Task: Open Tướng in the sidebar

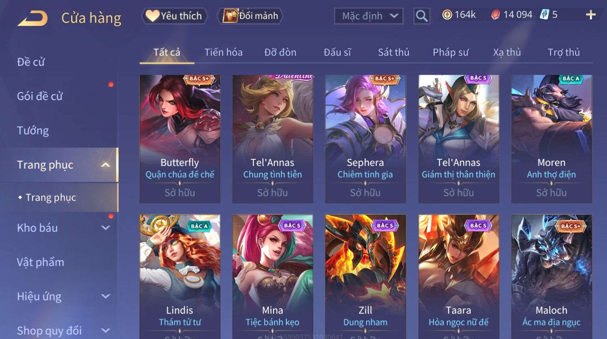Action: tap(33, 130)
